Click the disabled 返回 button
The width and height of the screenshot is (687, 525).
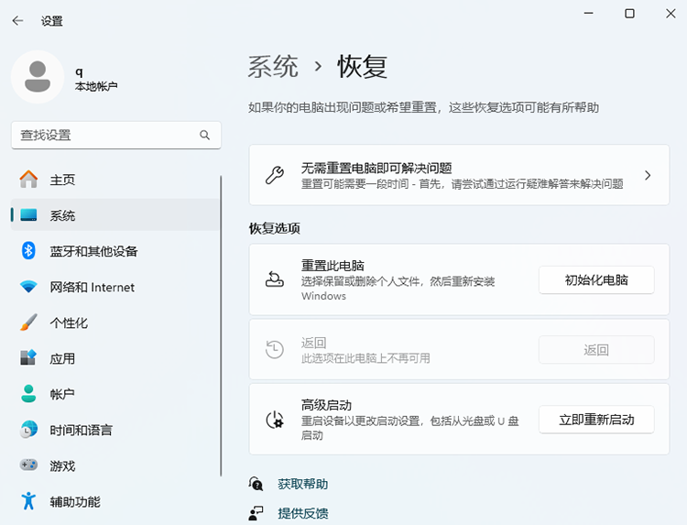click(x=596, y=350)
